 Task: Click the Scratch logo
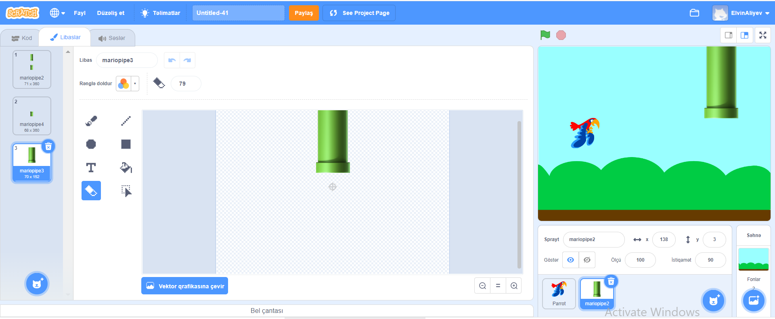(23, 13)
